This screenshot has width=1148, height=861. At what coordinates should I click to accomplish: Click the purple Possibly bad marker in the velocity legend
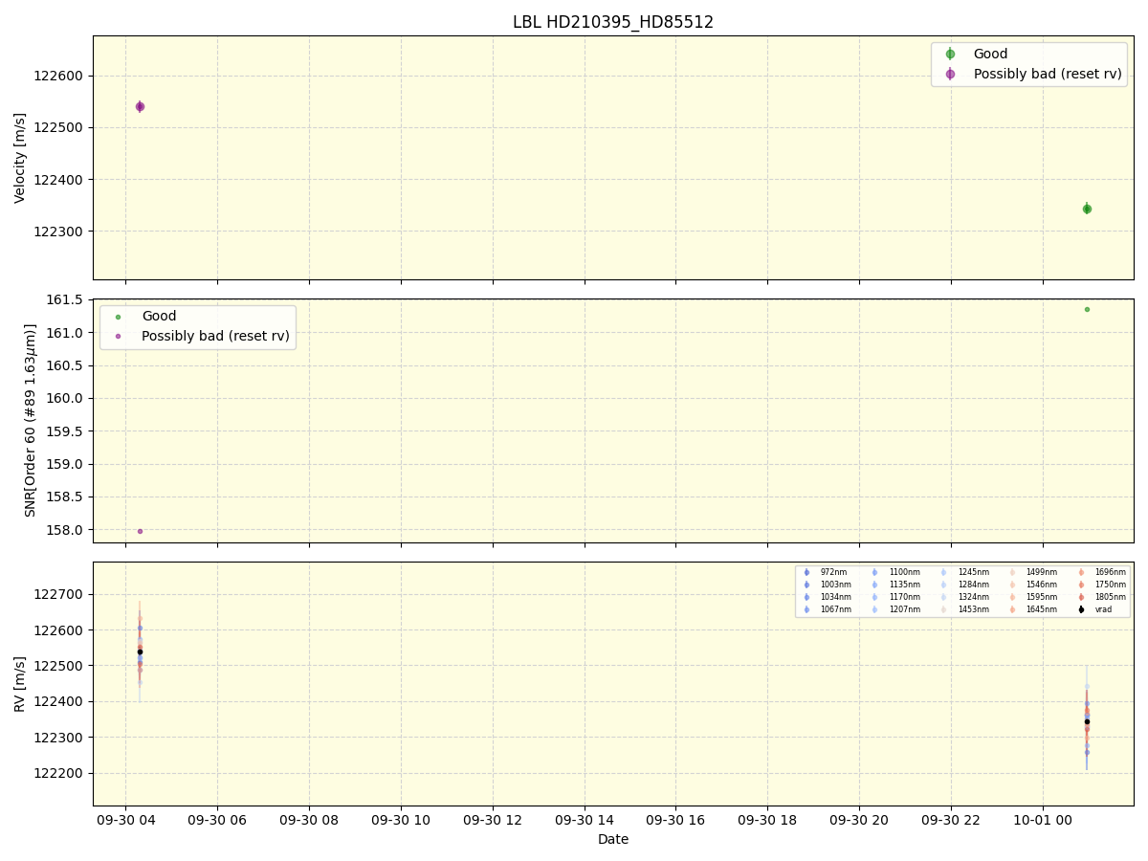coord(950,74)
